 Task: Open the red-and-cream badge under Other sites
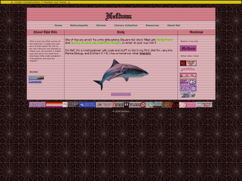(x=188, y=63)
